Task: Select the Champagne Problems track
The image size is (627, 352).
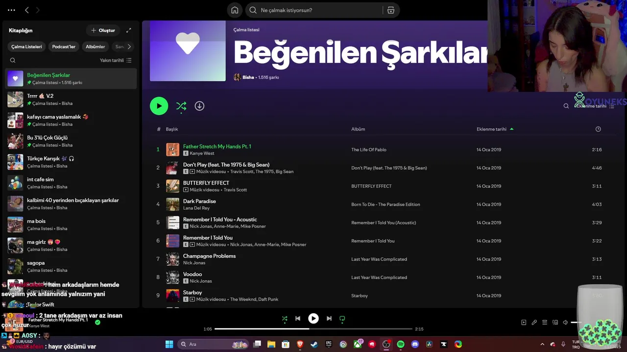Action: 209,256
